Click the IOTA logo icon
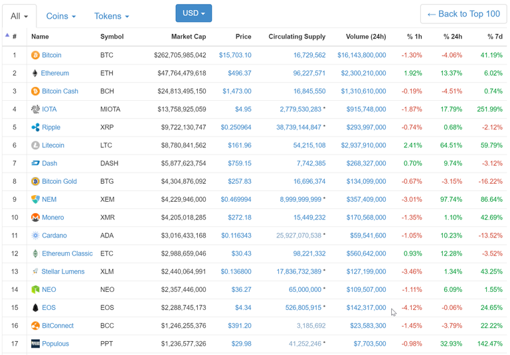 click(x=35, y=109)
